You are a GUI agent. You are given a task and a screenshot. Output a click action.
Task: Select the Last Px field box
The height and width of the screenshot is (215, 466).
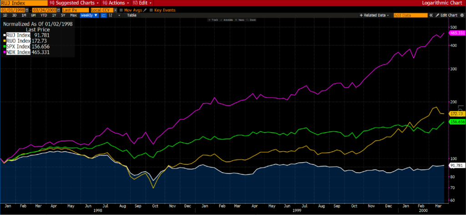pos(76,10)
